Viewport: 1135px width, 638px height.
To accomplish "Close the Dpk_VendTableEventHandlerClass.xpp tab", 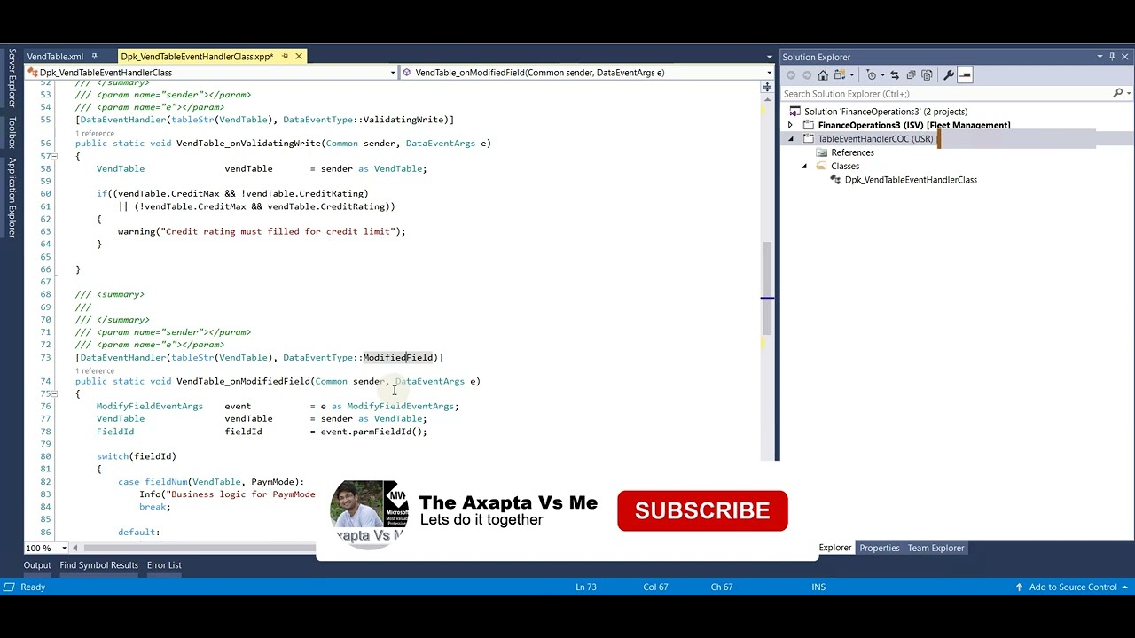I will tap(299, 57).
